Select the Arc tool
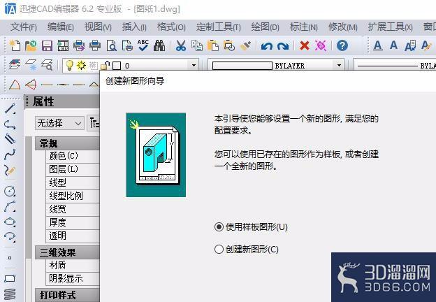Image resolution: width=436 pixels, height=302 pixels. tap(10, 206)
